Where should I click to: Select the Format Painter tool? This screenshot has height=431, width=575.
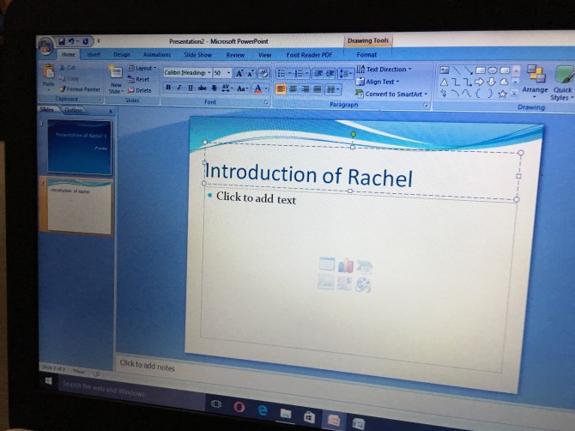tap(79, 89)
